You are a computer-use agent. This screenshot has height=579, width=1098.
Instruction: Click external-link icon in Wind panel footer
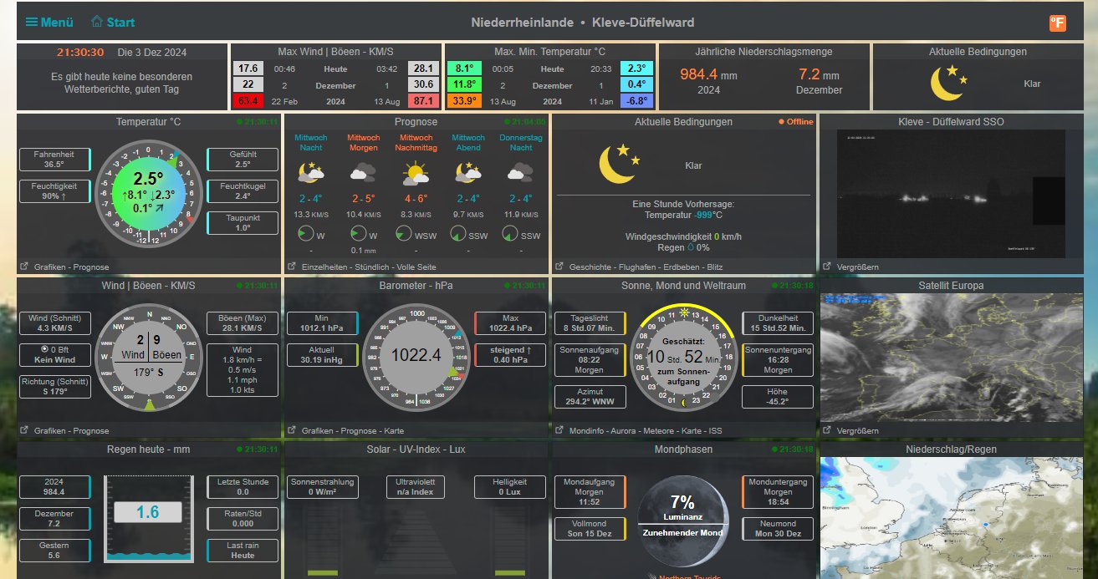[24, 430]
